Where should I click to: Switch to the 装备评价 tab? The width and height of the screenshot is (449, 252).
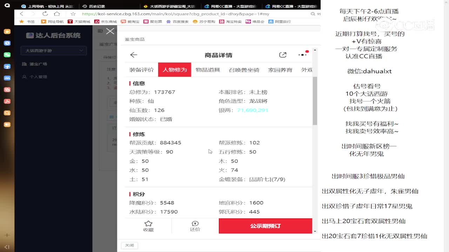(x=141, y=70)
